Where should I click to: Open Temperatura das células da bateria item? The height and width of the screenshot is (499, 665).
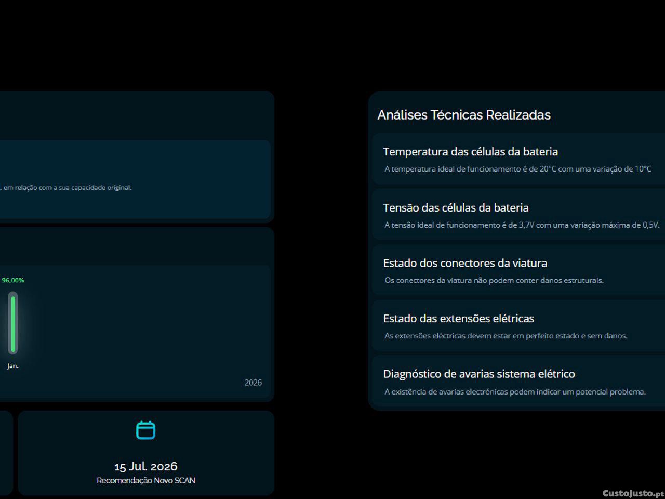point(470,152)
